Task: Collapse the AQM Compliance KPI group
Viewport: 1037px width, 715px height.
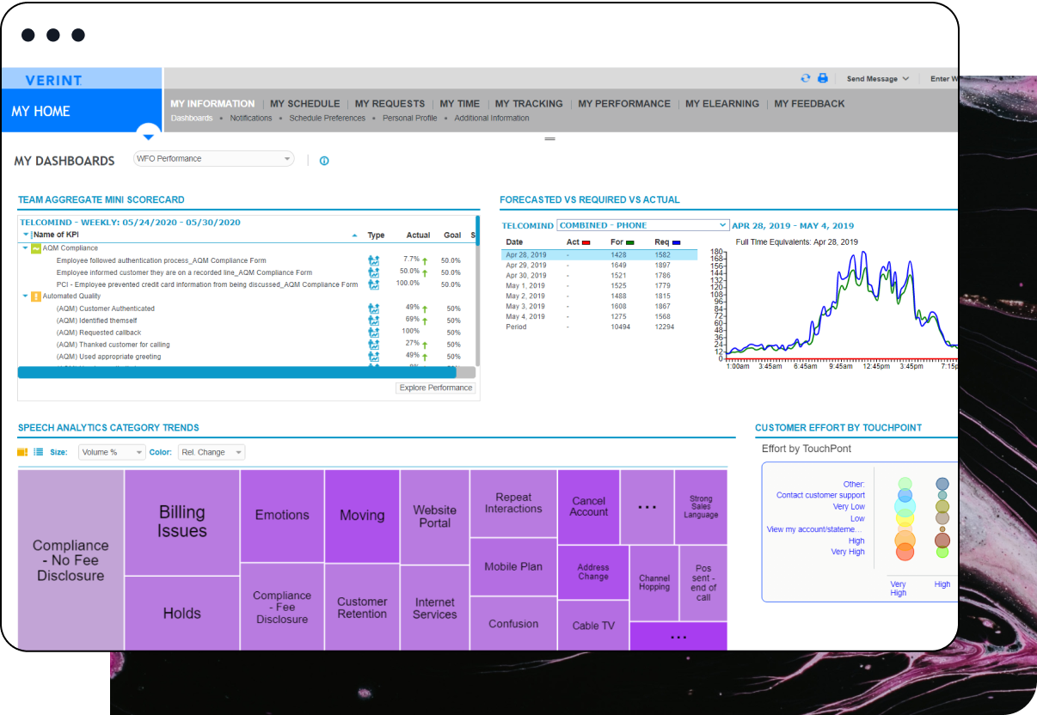Action: point(26,247)
